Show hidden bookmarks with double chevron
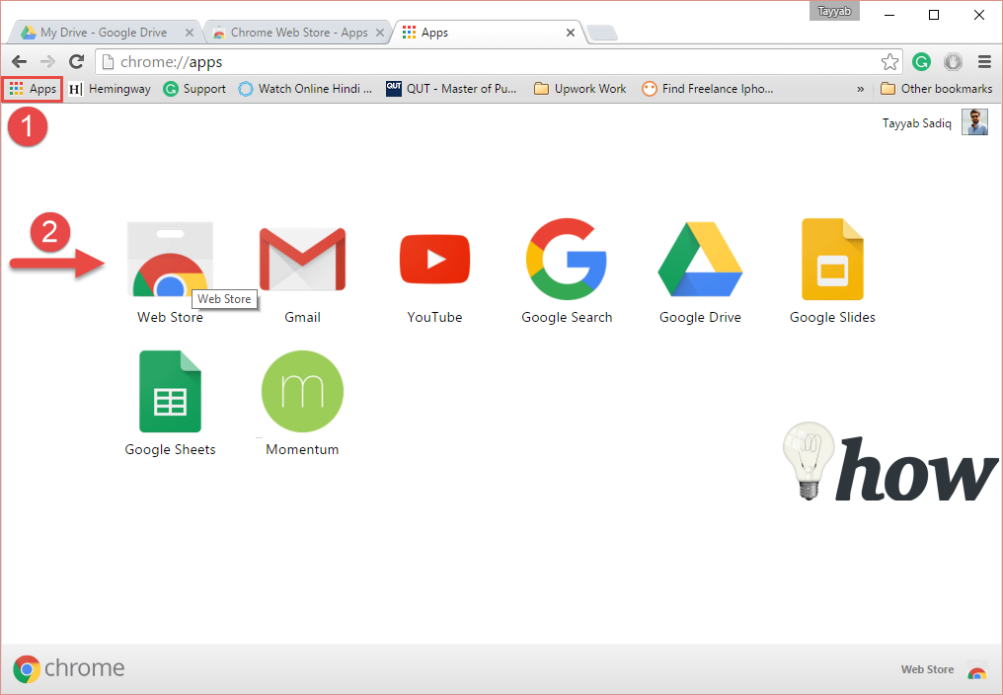 tap(861, 89)
